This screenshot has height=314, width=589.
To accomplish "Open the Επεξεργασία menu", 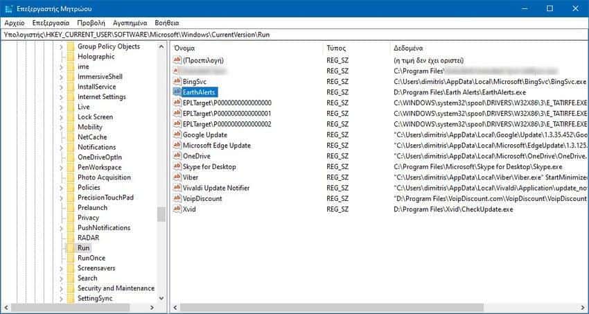I will 51,23.
